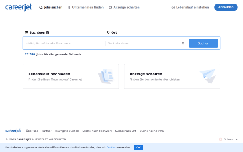Screen dimensions: 243x152
Task: Click the blue Suchen button
Action: pyautogui.click(x=203, y=43)
